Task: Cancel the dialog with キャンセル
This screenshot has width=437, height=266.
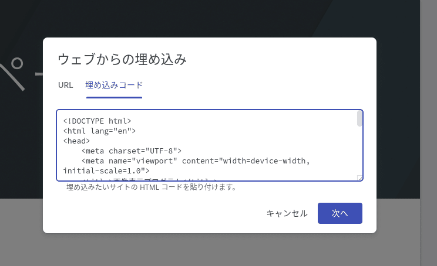Action: tap(287, 213)
